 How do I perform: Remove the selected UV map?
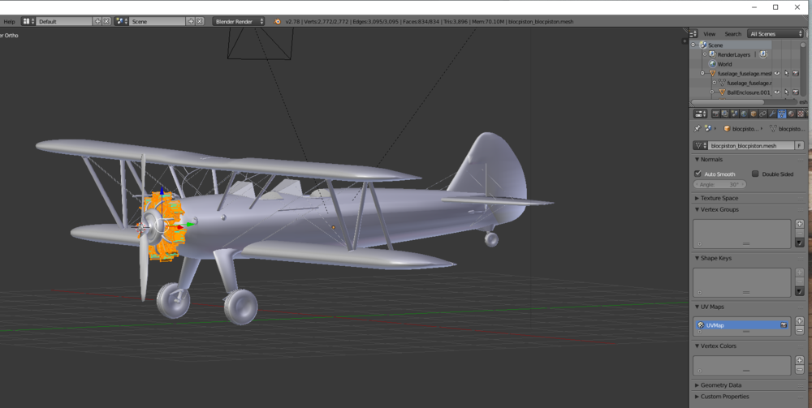pos(800,330)
